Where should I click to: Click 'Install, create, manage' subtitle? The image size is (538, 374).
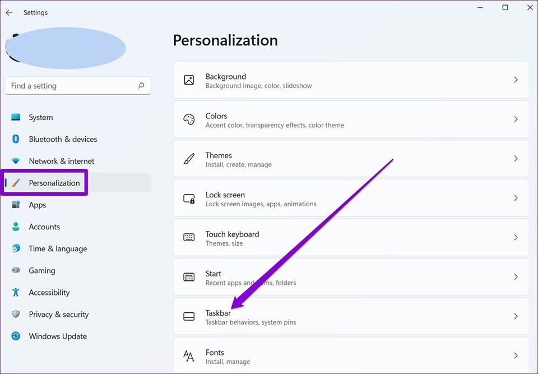239,165
